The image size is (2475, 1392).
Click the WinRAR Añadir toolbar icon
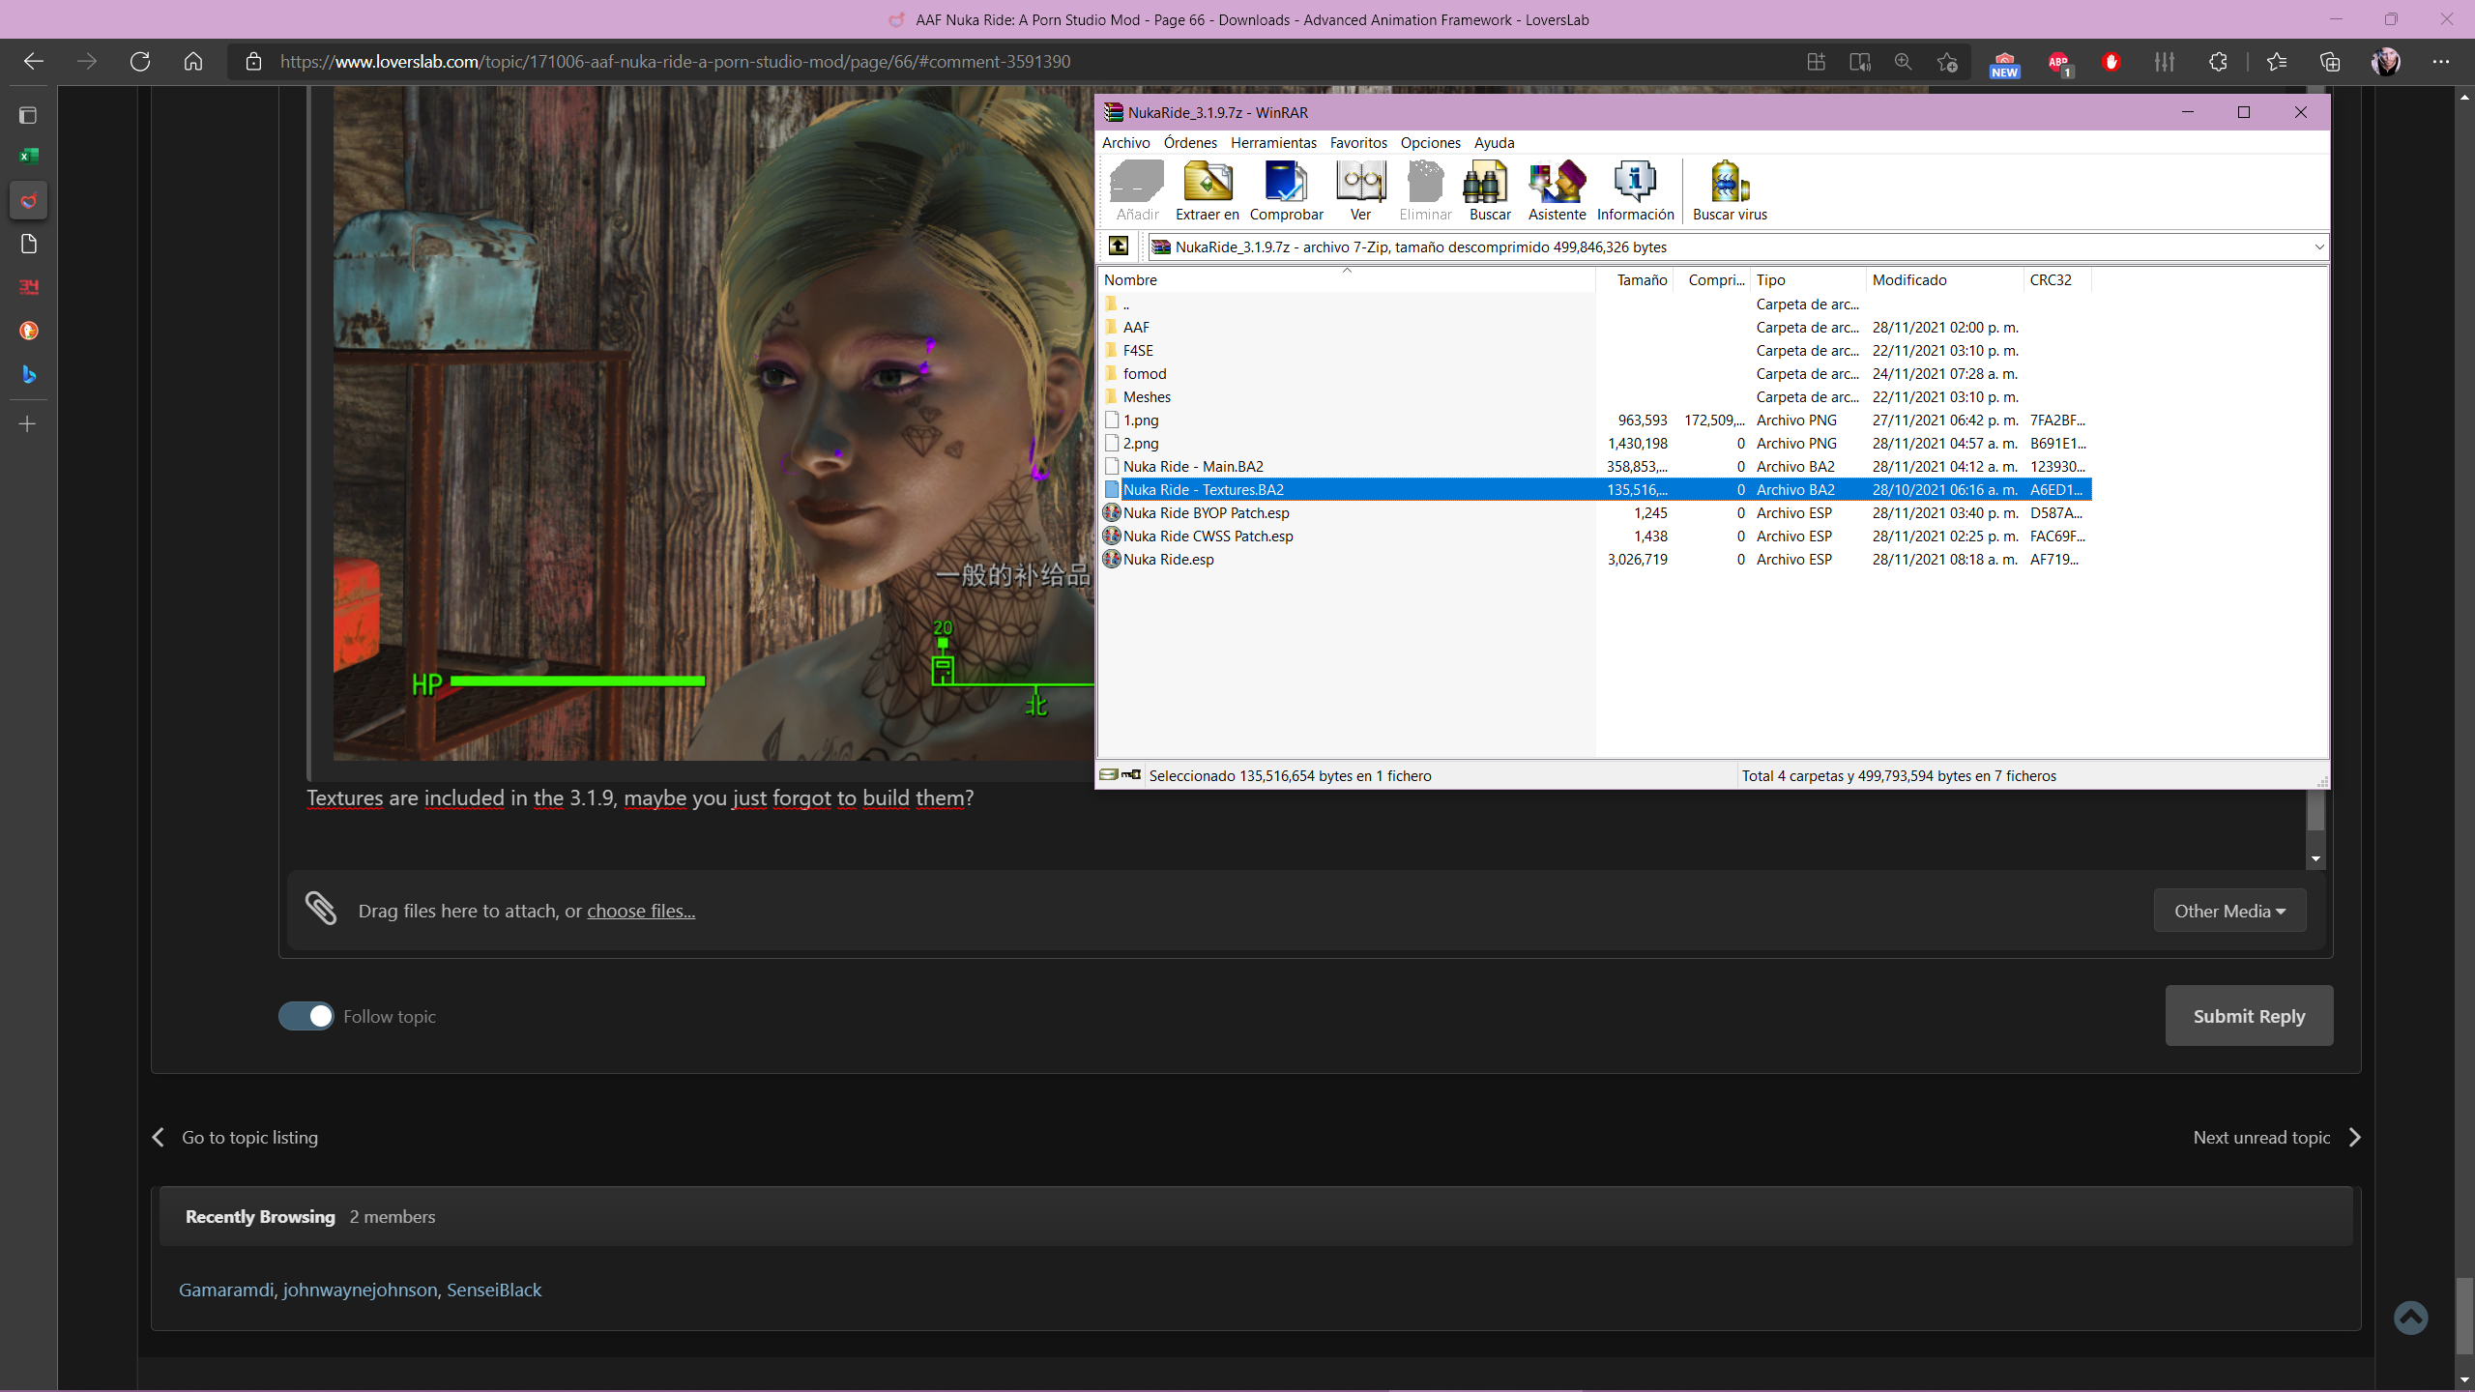pos(1137,190)
